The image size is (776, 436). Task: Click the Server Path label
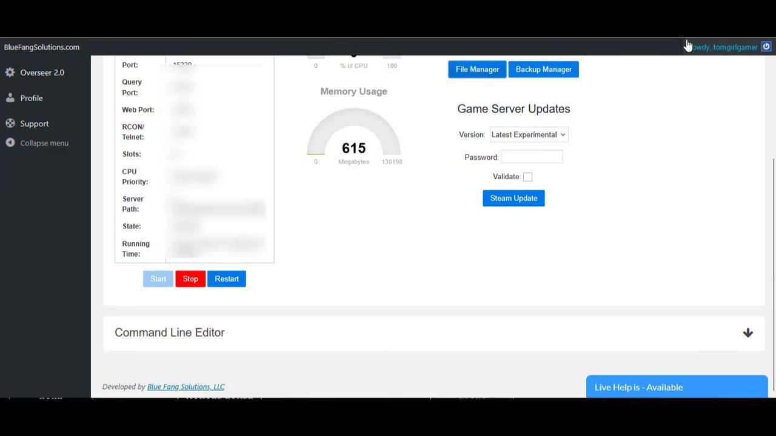[x=133, y=204]
